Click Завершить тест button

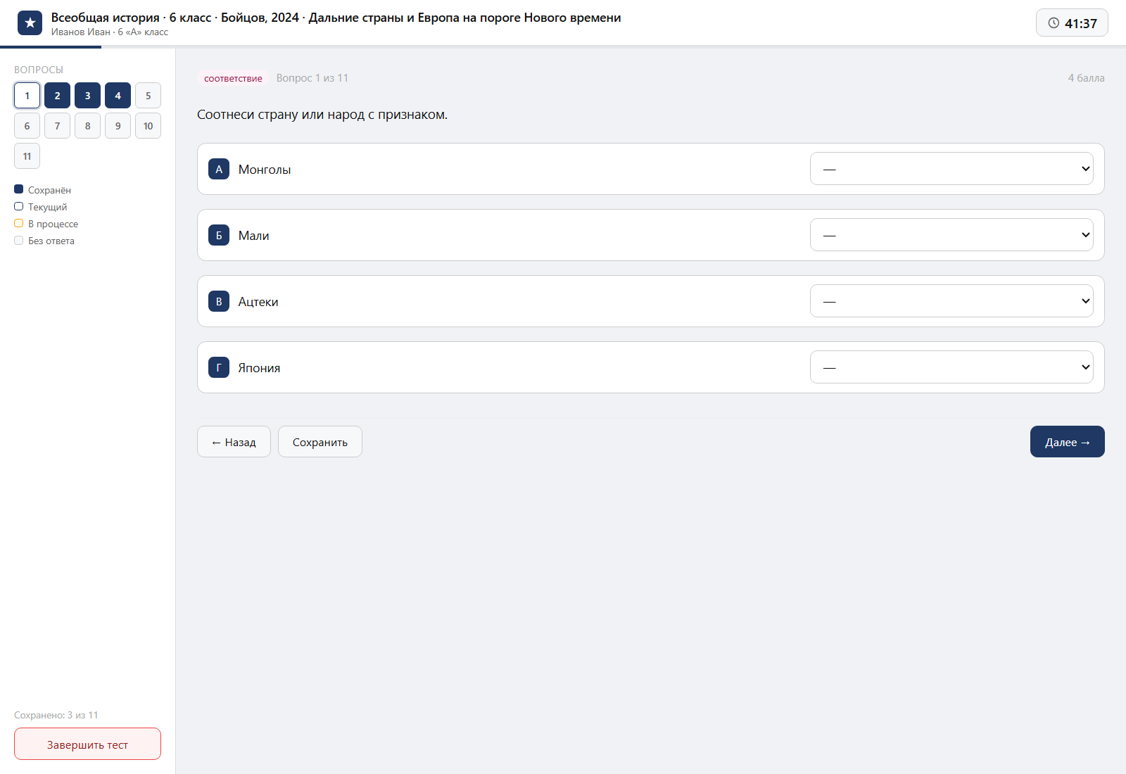[87, 744]
